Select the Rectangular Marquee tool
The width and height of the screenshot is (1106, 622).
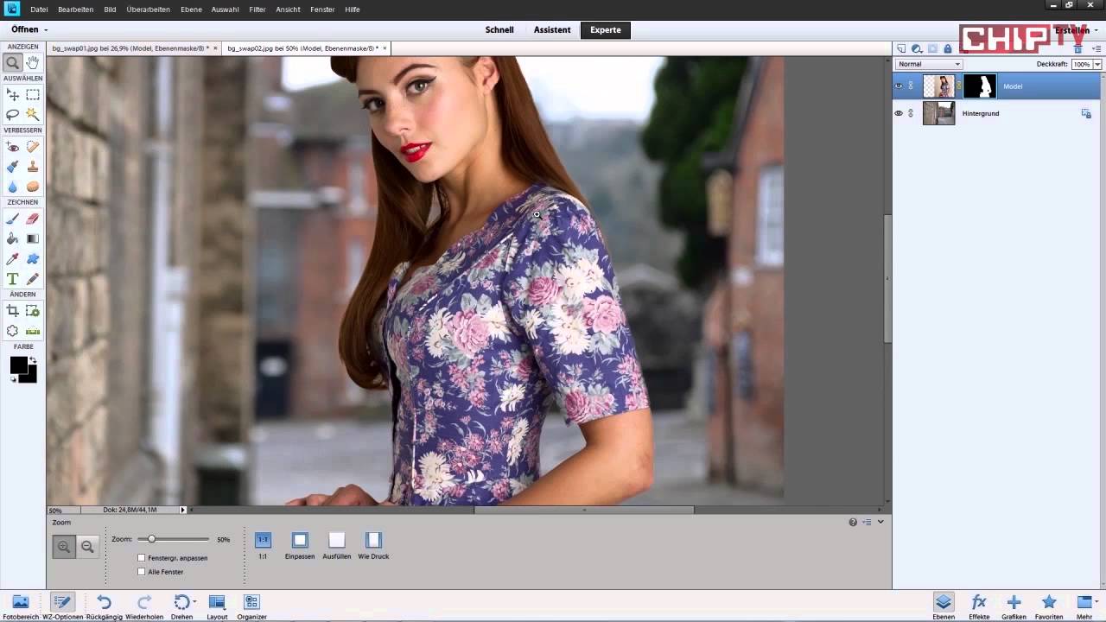(x=33, y=95)
